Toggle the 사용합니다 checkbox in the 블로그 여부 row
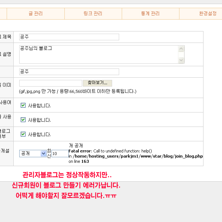Screen dimensions: 222x222 [23, 134]
